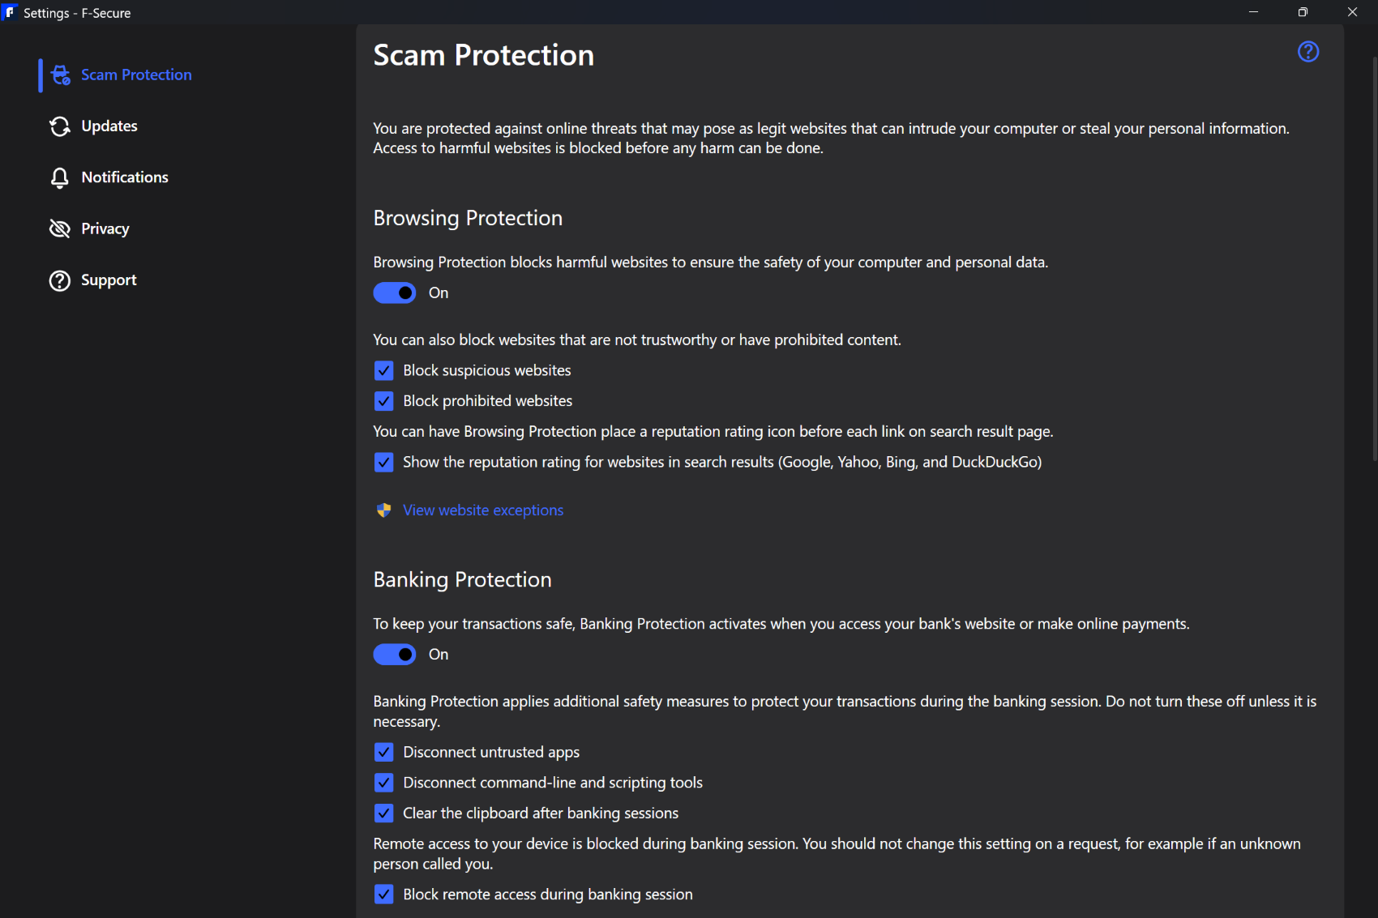The image size is (1378, 918).
Task: Uncheck Disconnect command-line and scripting tools
Action: 384,783
